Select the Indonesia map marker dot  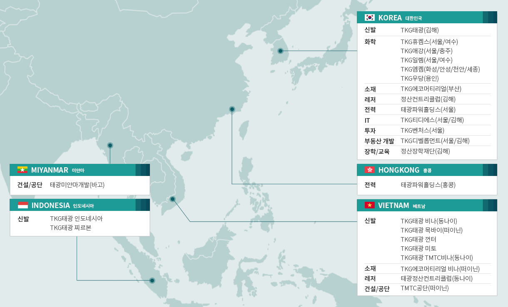(x=152, y=280)
